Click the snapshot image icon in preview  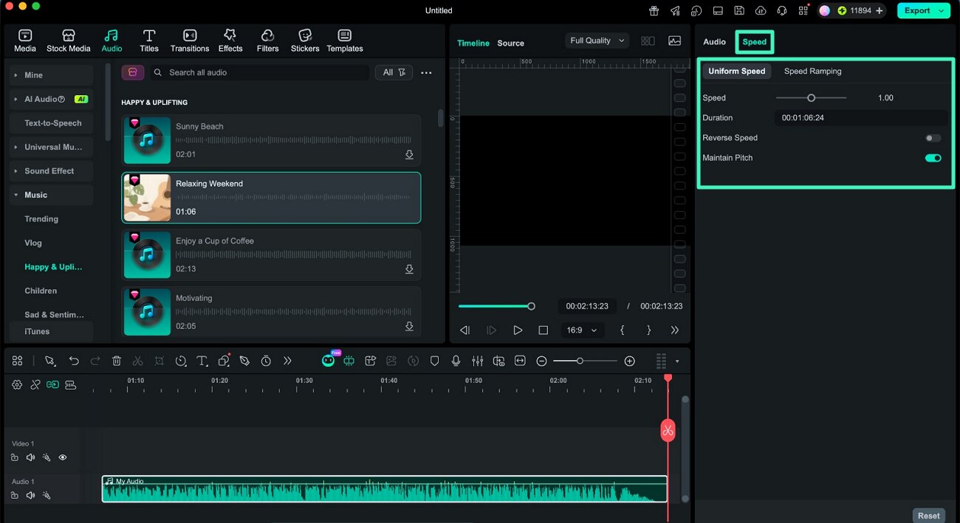(674, 41)
